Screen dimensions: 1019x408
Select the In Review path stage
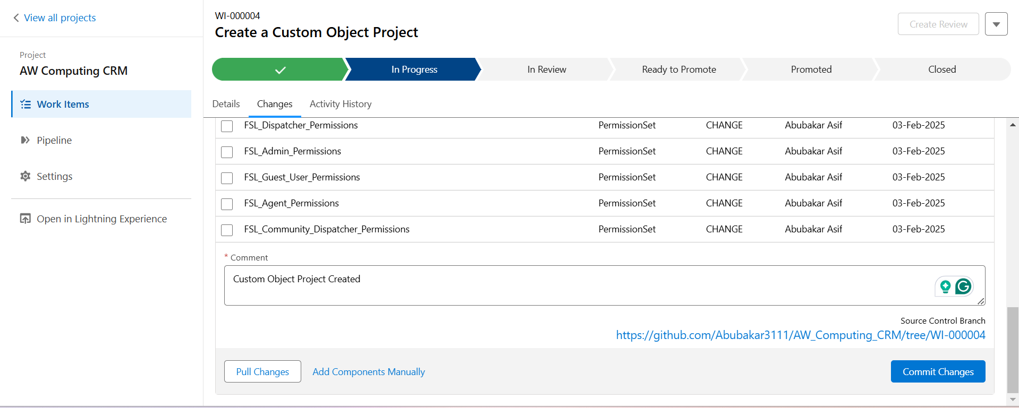(547, 70)
